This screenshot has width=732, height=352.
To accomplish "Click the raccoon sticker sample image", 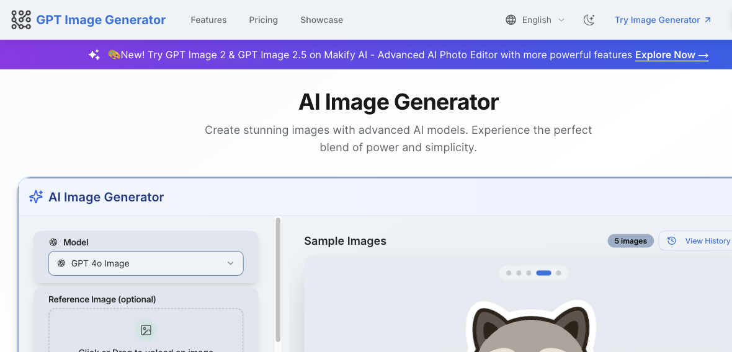I will [531, 327].
